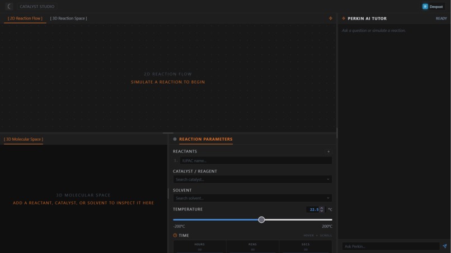
Task: Select the Secs time field
Action: [x=306, y=247]
